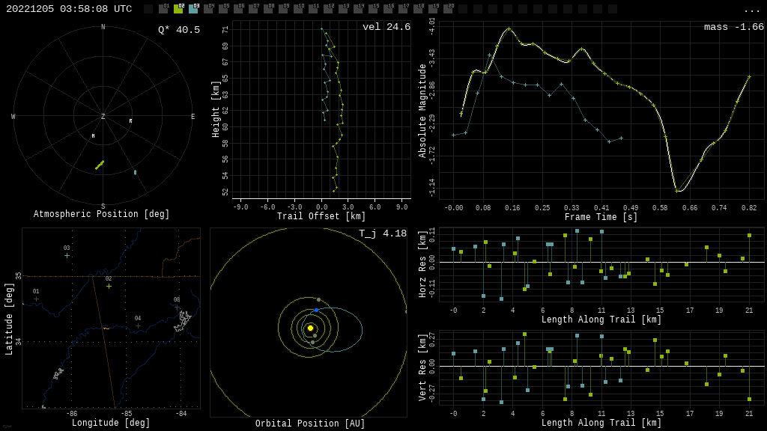Viewport: 767px width, 431px height.
Task: Enable the camera 04 indicator box
Action: 208,9
